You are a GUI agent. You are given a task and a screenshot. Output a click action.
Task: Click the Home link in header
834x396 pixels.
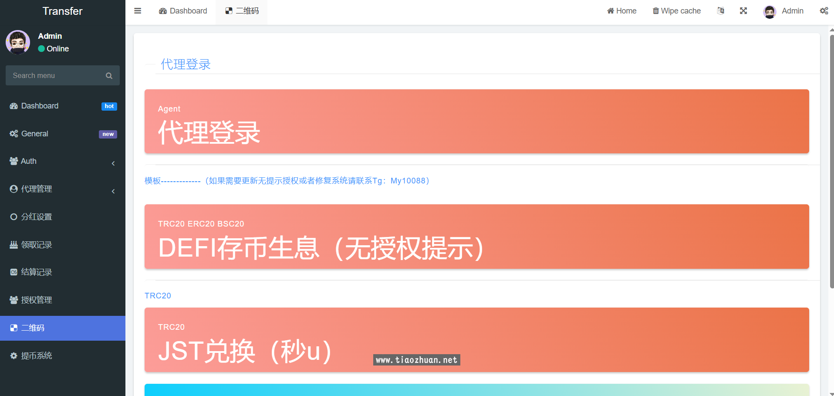coord(622,11)
